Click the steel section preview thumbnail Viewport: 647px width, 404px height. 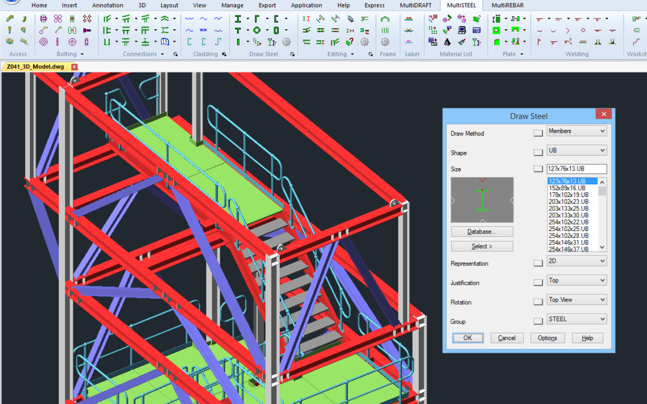click(482, 200)
